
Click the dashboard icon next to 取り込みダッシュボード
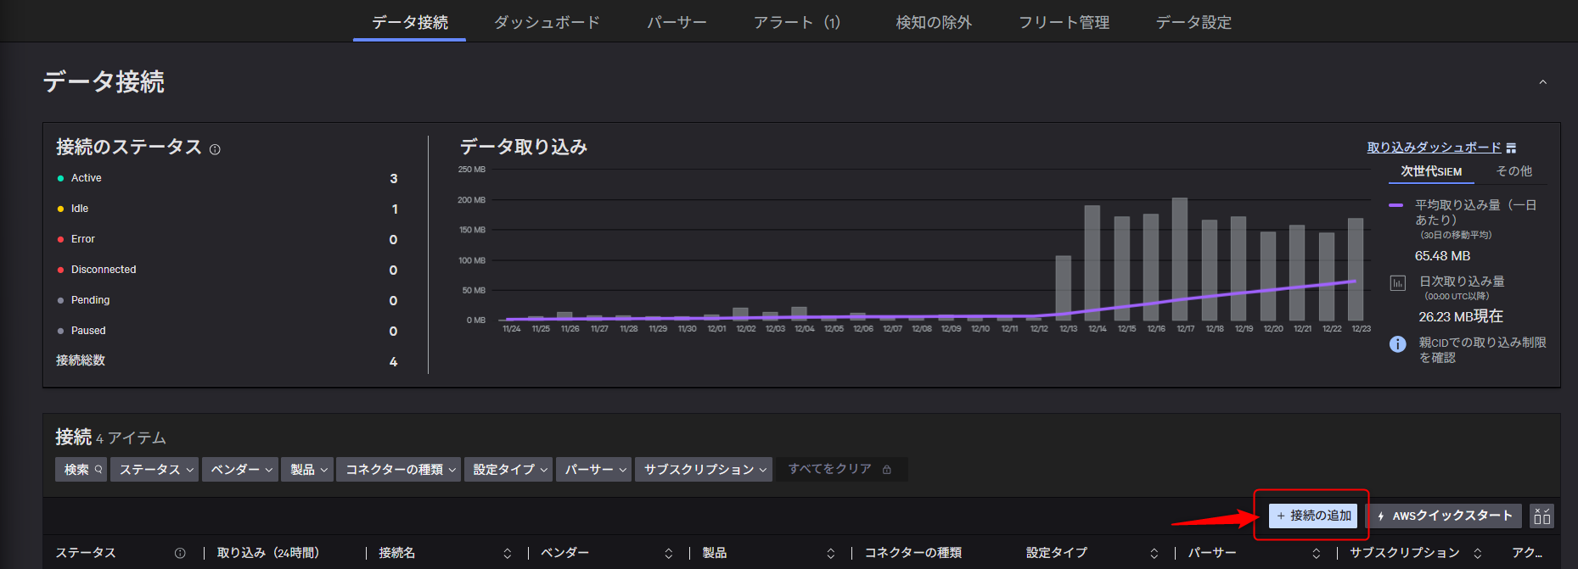click(x=1511, y=148)
